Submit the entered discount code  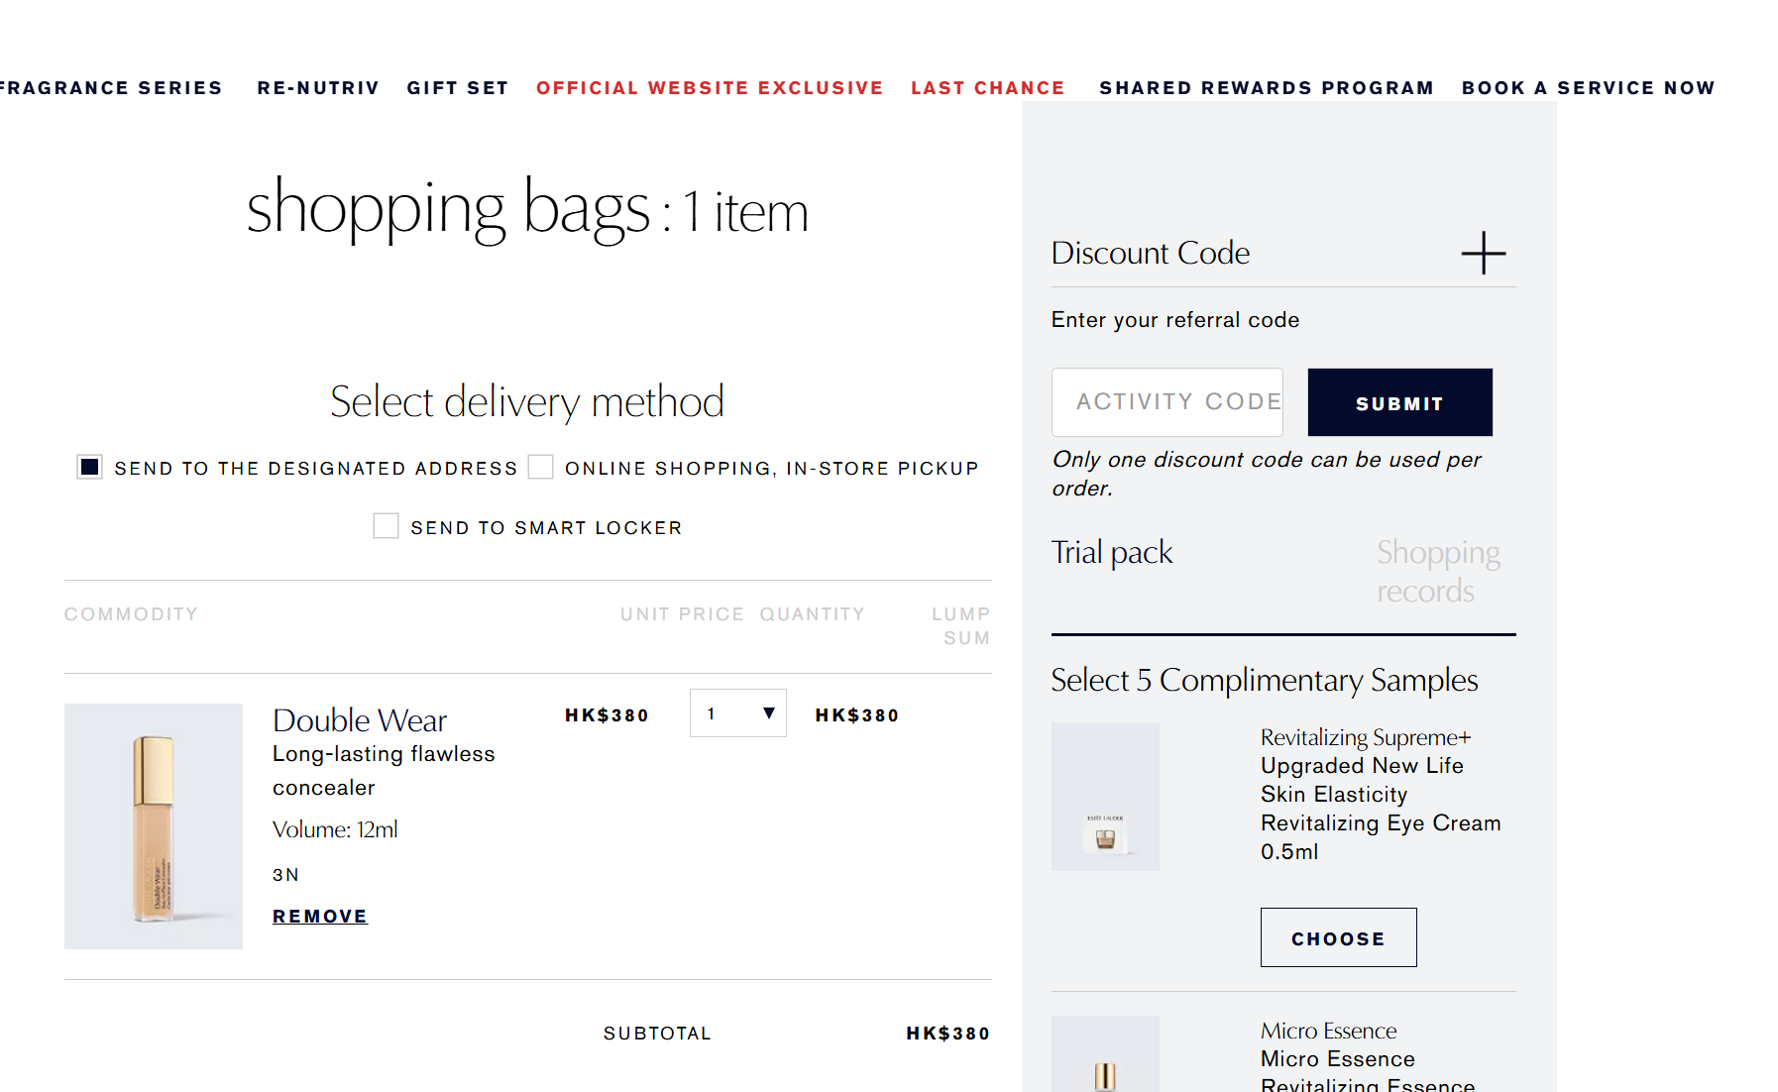click(x=1399, y=402)
